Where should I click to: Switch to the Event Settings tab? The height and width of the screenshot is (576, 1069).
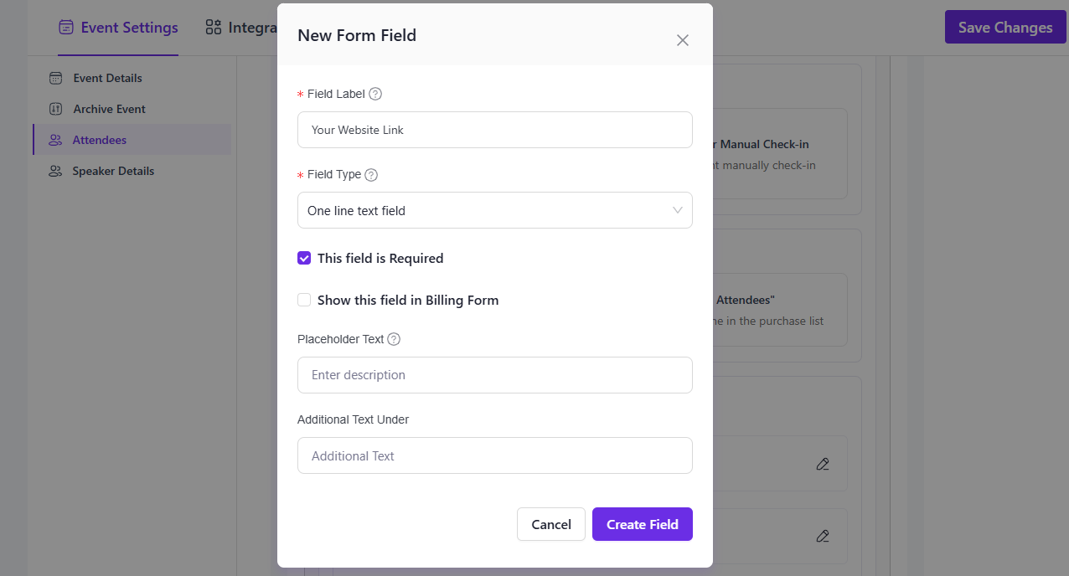[118, 28]
